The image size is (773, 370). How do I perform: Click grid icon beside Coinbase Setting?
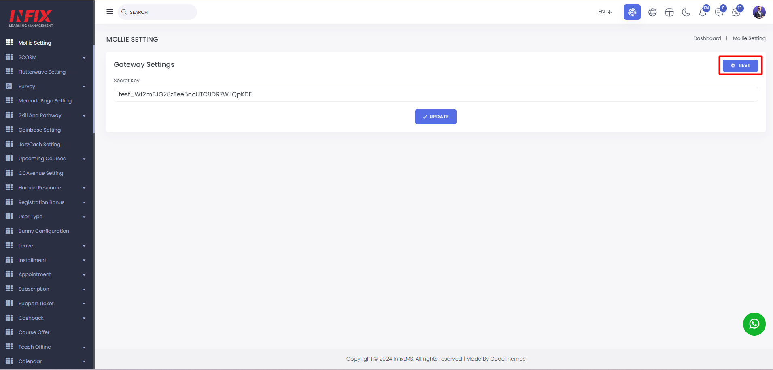(x=9, y=130)
